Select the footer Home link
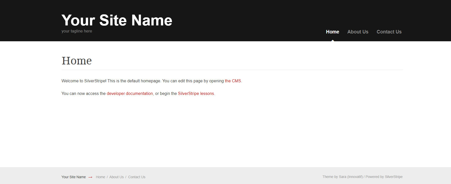Image resolution: width=451 pixels, height=184 pixels. tap(100, 177)
